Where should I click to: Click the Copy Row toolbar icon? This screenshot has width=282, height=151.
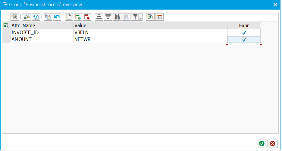[48, 17]
